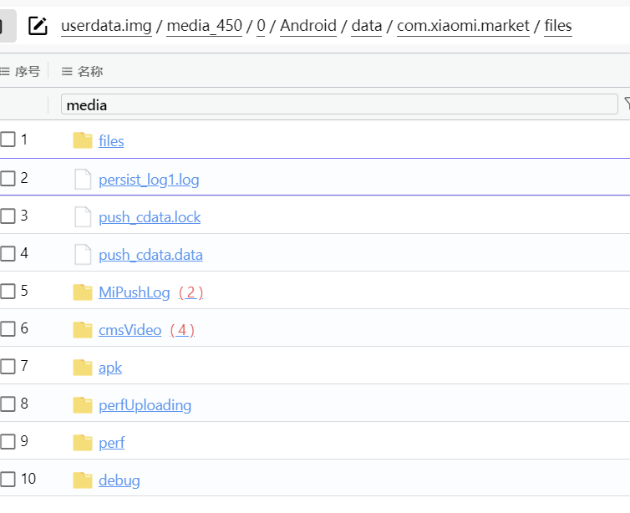Select the checkbox for row 10
The height and width of the screenshot is (513, 630).
8,479
